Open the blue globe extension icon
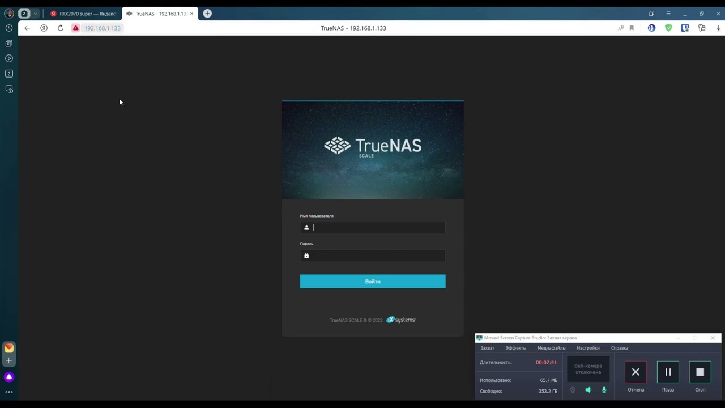 click(x=651, y=28)
